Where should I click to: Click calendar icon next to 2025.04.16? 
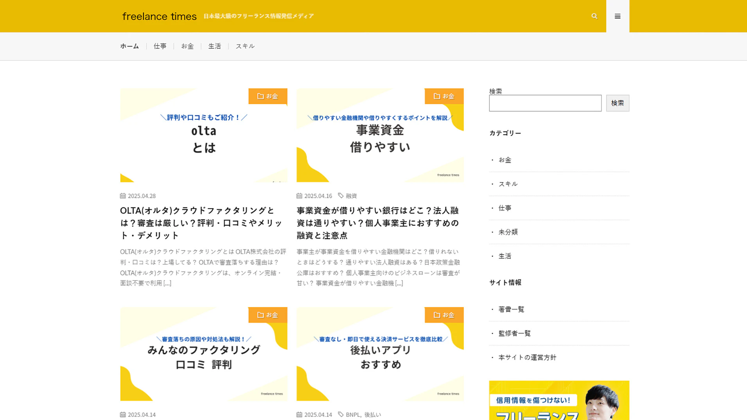pos(299,195)
